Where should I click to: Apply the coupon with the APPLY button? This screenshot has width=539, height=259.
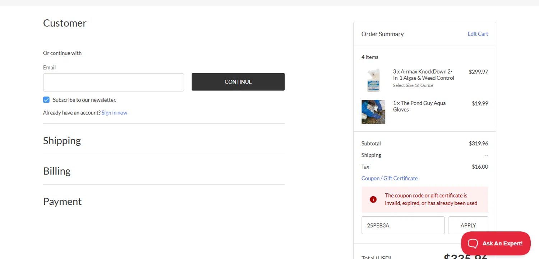(x=468, y=225)
